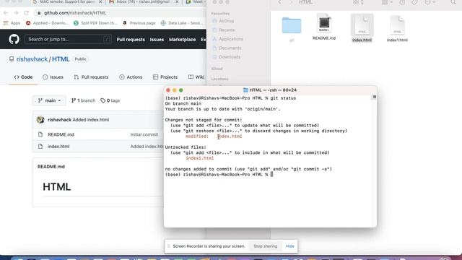Click the repository book icon beside rishavhack
Screen dimensions: 462x260
(x=12, y=59)
